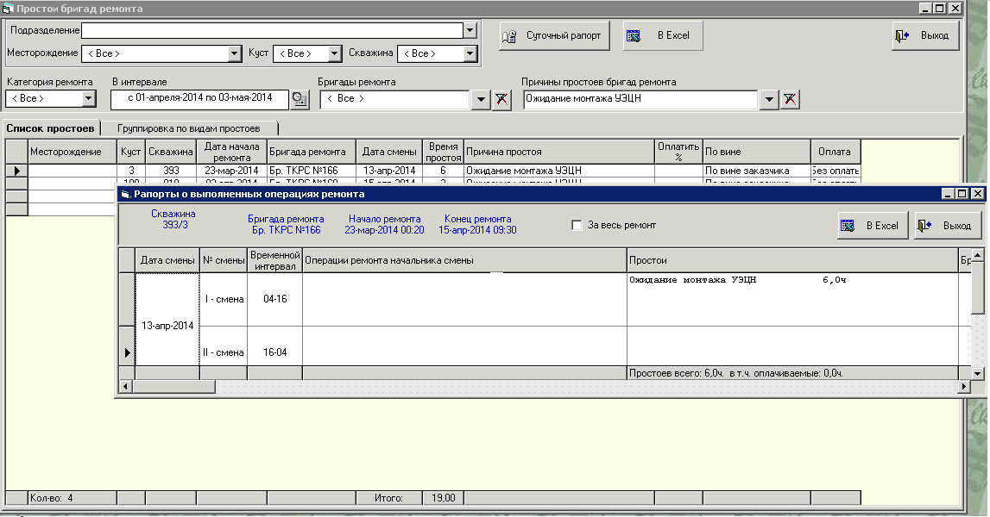990x517 pixels.
Task: Clear the Причины простоев filter
Action: [790, 99]
